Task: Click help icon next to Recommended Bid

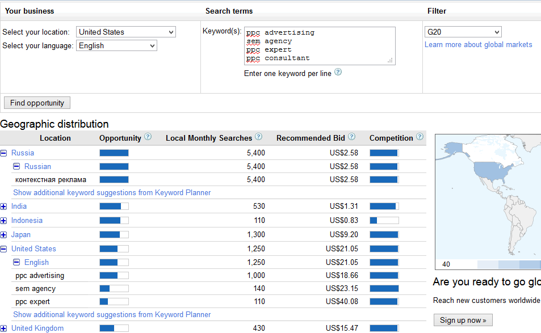Action: 351,137
